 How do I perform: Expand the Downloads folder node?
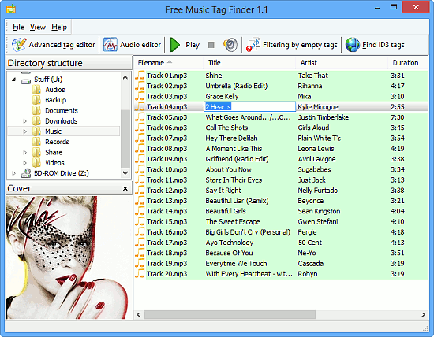click(24, 121)
